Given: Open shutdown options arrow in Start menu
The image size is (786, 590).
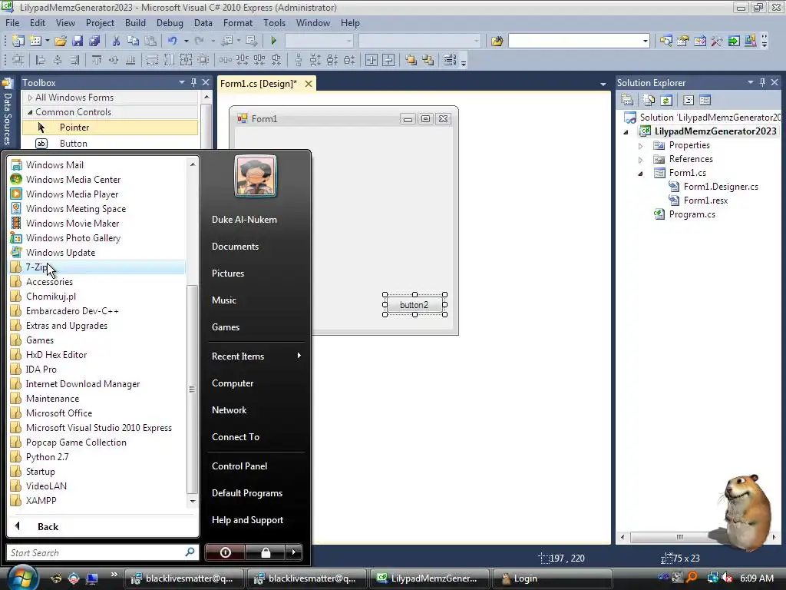Looking at the screenshot, I should tap(294, 552).
